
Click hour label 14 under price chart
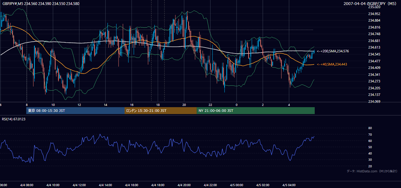106,105
